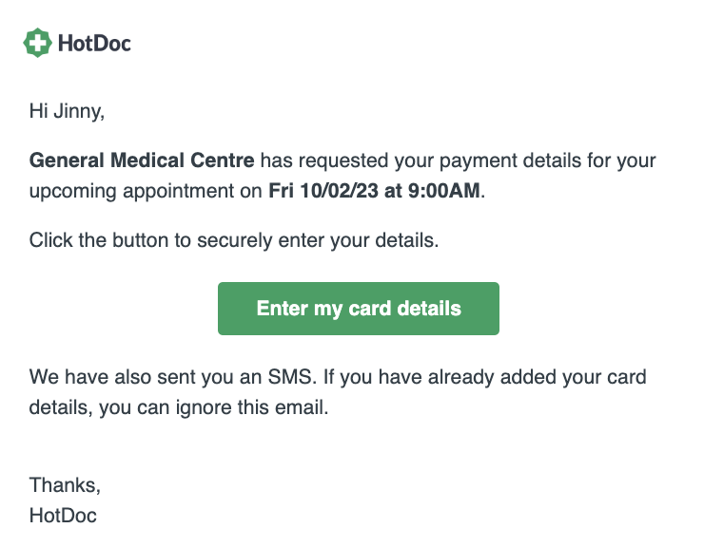Click the 'Hi Jinny,' greeting line
This screenshot has width=704, height=547.
[x=67, y=111]
